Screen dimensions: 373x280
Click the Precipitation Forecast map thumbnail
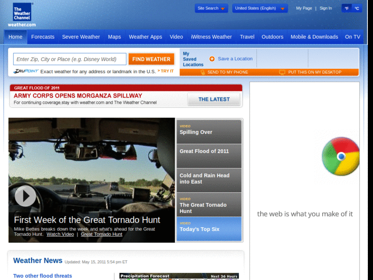[179, 276]
